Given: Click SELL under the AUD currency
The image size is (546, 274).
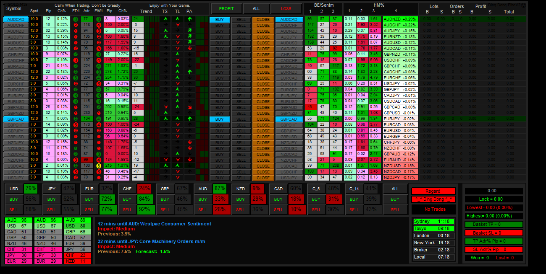Looking at the screenshot, I should [x=203, y=209].
